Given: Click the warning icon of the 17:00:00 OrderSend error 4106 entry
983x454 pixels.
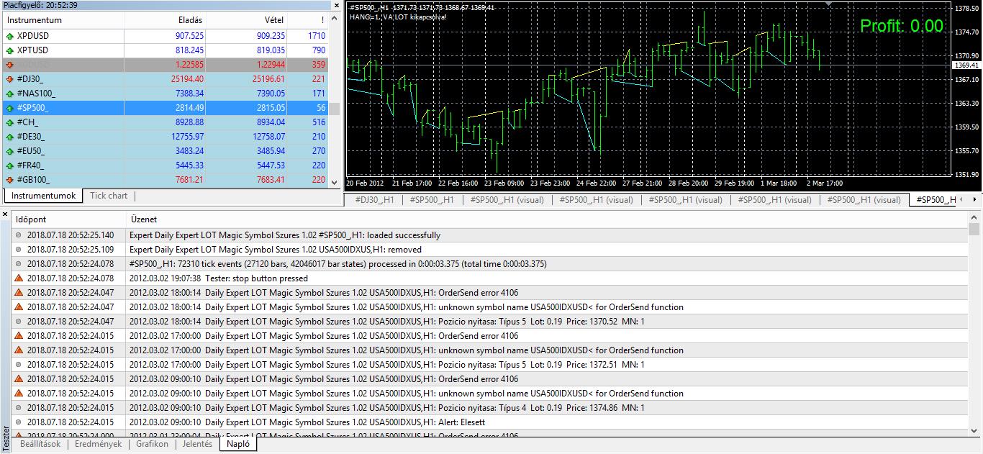Looking at the screenshot, I should click(19, 335).
